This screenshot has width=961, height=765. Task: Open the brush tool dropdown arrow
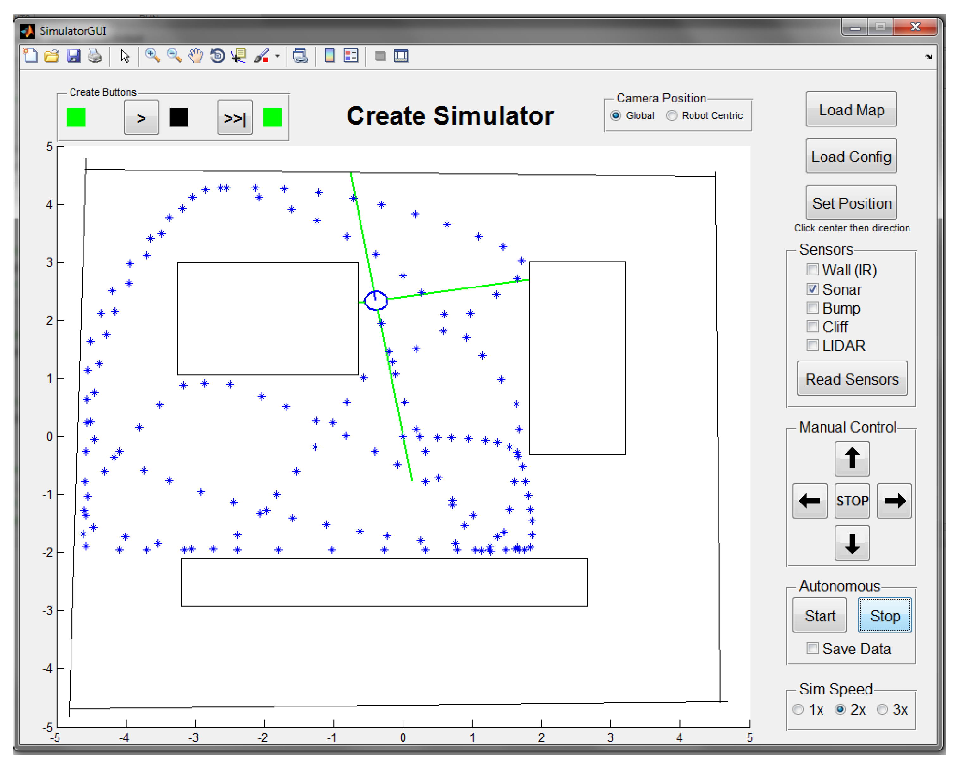[x=277, y=56]
